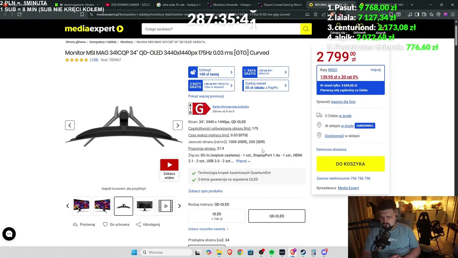Open MOZA app from the taskbar
The image size is (458, 258).
click(x=282, y=252)
